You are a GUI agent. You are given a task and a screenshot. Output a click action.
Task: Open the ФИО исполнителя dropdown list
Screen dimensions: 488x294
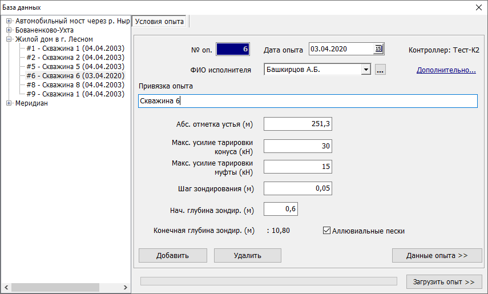[x=366, y=70]
